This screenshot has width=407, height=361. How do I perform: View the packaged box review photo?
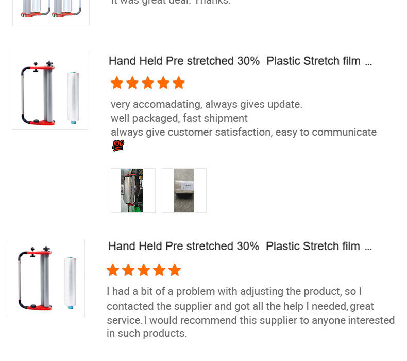tap(184, 190)
